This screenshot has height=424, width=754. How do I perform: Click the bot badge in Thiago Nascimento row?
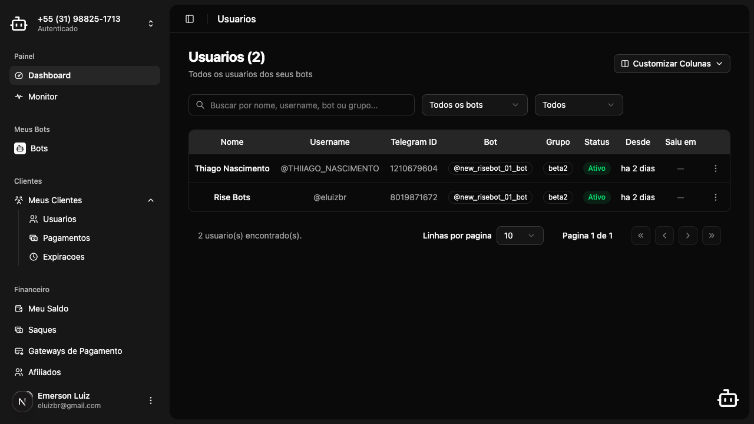click(491, 168)
